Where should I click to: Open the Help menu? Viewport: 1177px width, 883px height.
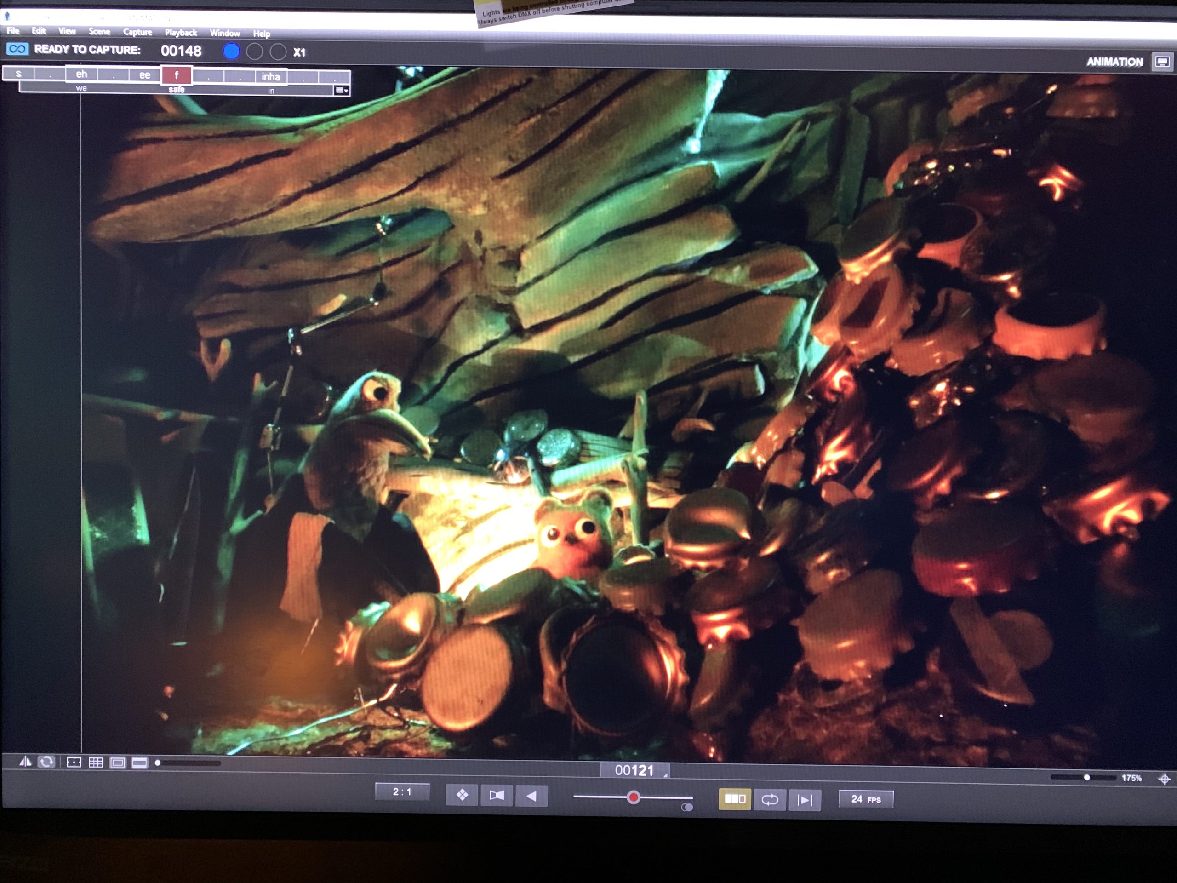pyautogui.click(x=261, y=34)
